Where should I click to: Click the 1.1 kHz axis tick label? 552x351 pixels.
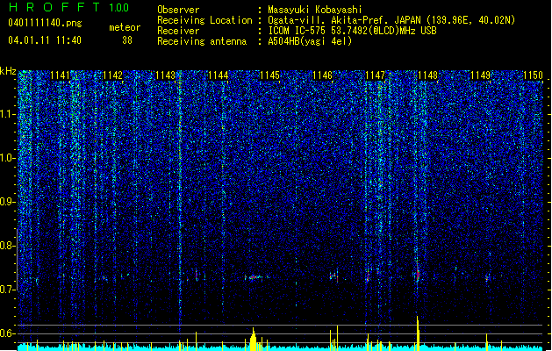tap(8, 115)
